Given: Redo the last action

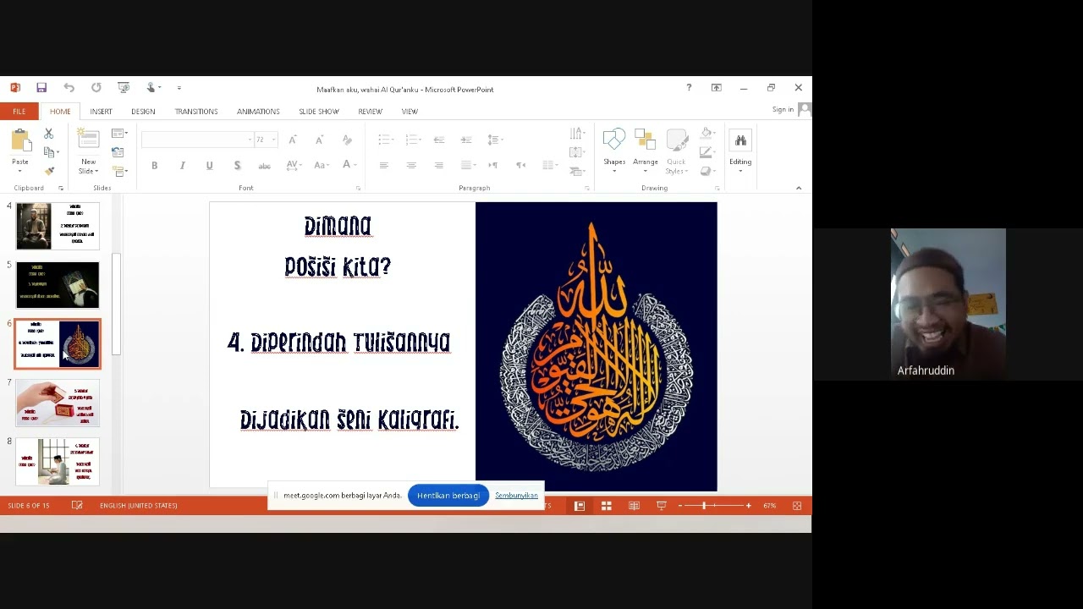Looking at the screenshot, I should click(96, 88).
